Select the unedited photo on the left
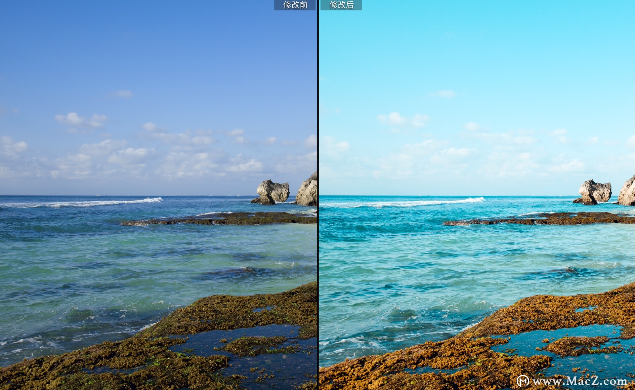 point(158,195)
